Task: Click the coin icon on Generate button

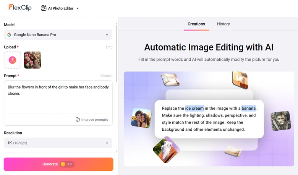Action: coord(63,164)
